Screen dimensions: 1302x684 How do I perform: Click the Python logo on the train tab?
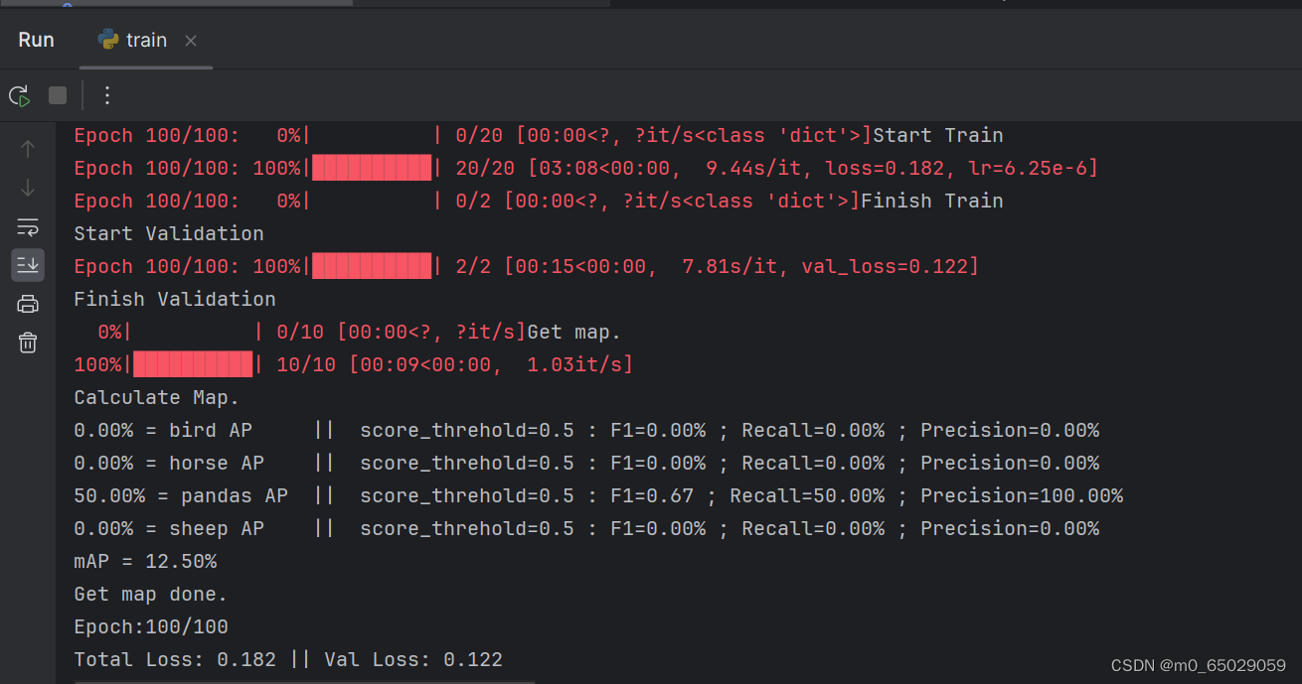pyautogui.click(x=108, y=40)
